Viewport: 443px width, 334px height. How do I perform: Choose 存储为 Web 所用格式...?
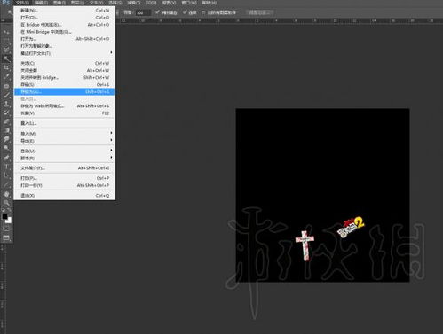(x=65, y=105)
